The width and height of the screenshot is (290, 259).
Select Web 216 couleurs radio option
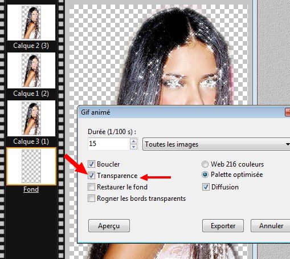pyautogui.click(x=205, y=164)
